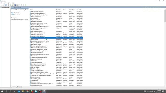Open the Help menu
The height and width of the screenshot is (93, 166).
[13, 3]
